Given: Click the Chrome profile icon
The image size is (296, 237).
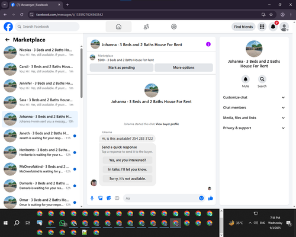Looking at the screenshot, I should 282,15.
